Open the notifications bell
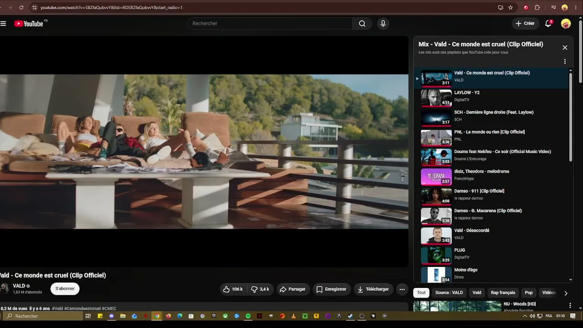This screenshot has height=328, width=583. click(x=548, y=24)
